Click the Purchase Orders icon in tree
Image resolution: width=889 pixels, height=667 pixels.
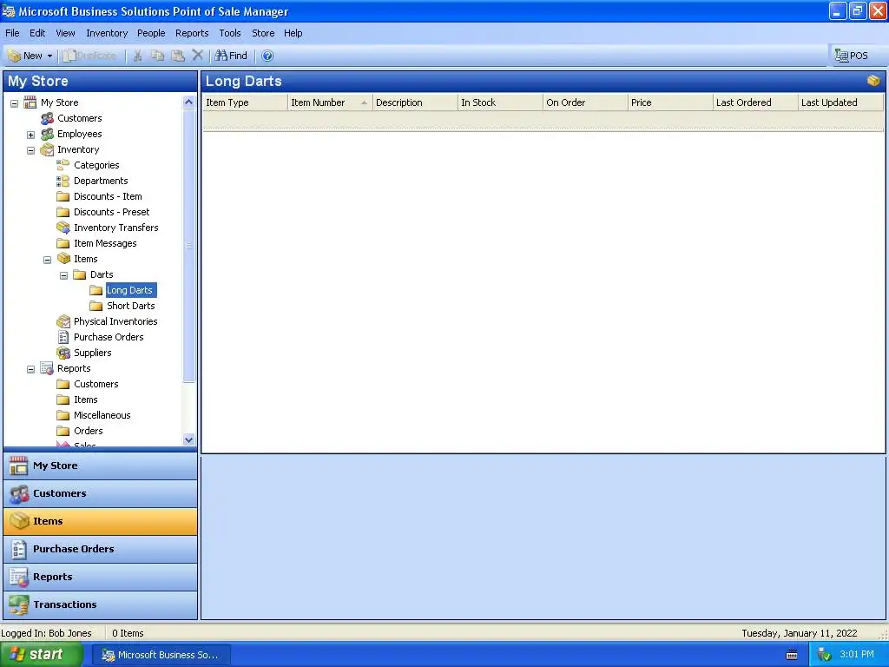pos(63,337)
